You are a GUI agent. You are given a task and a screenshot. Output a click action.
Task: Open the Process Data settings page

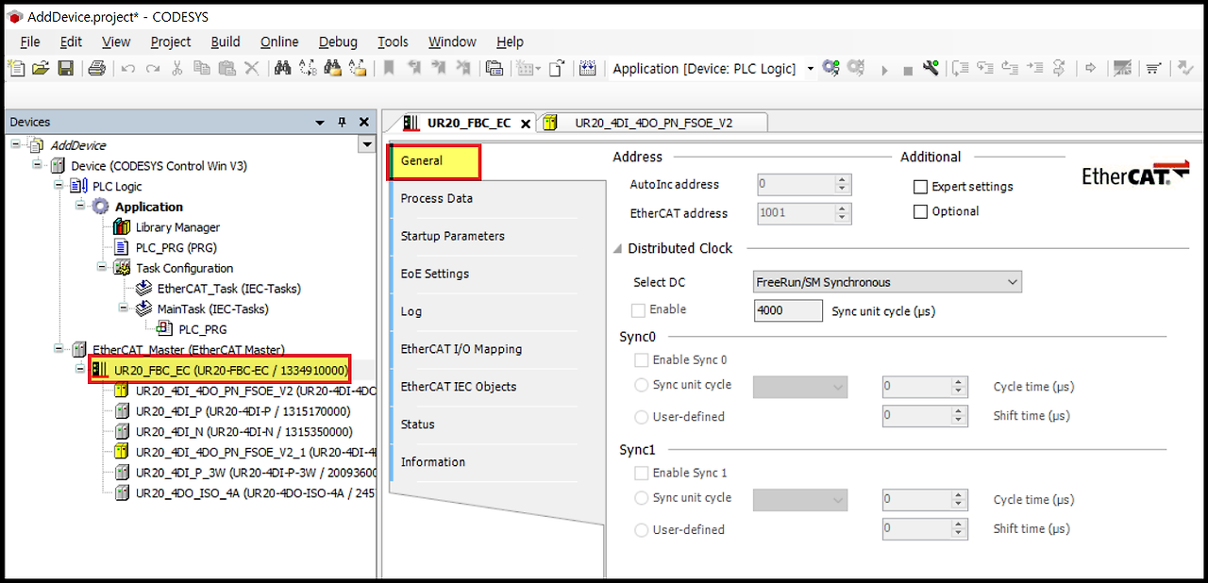click(436, 198)
